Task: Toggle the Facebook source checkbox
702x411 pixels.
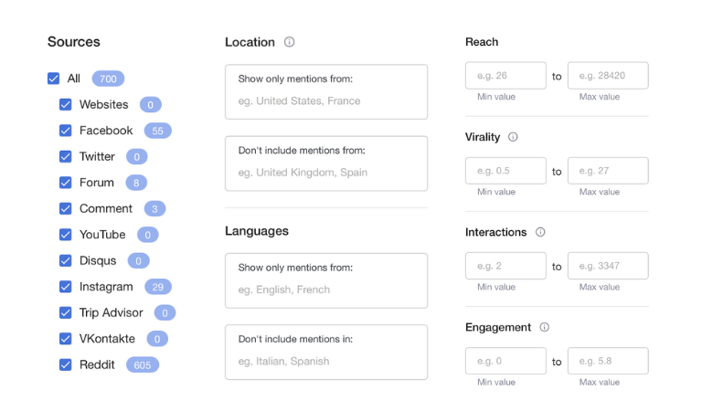Action: (x=66, y=131)
